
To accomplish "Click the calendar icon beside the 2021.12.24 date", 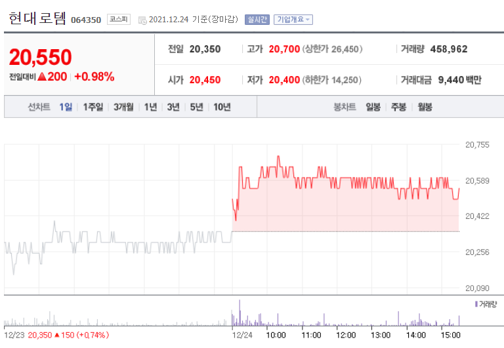I will (x=142, y=20).
